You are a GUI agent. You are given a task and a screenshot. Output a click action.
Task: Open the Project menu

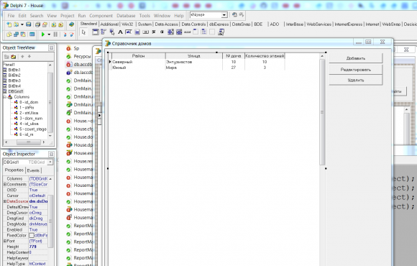coord(68,16)
